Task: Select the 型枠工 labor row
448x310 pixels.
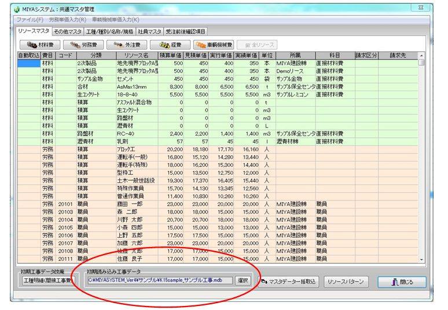Action: 218,173
